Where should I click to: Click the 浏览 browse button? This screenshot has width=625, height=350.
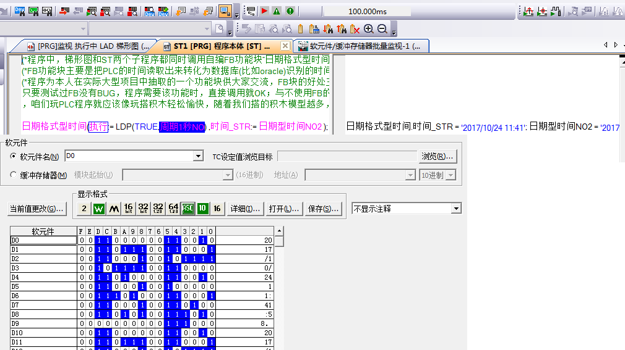437,157
